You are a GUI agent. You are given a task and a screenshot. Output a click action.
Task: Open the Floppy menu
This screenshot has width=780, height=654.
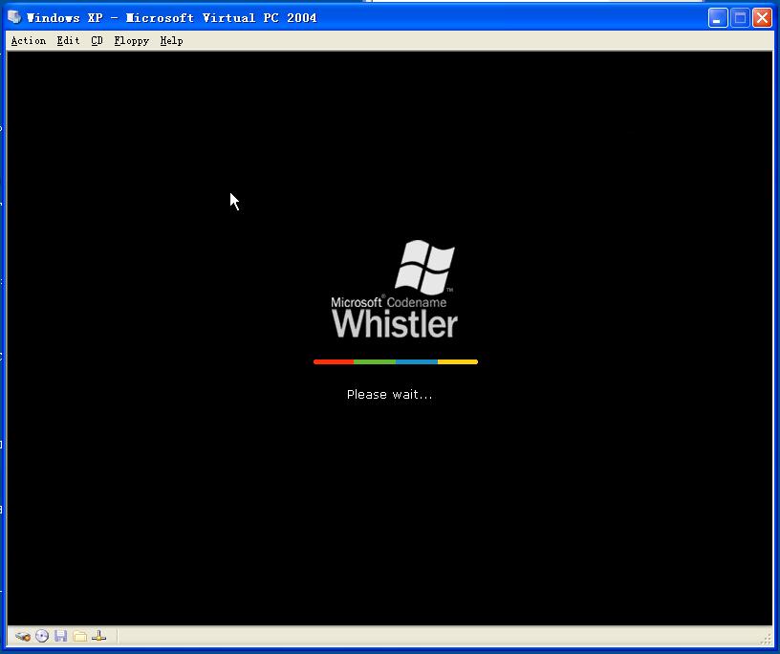coord(131,41)
